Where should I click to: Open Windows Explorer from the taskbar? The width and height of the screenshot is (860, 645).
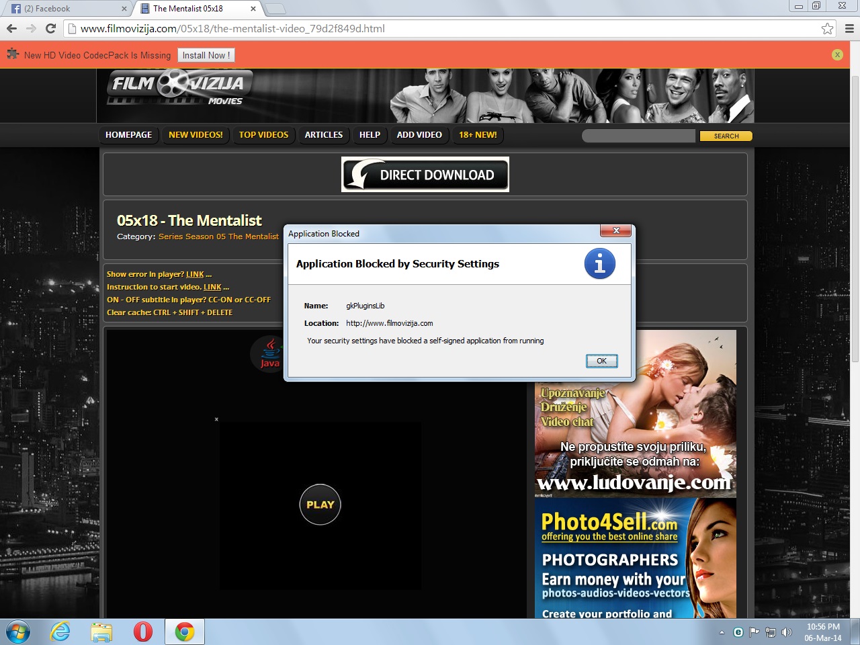(x=101, y=632)
